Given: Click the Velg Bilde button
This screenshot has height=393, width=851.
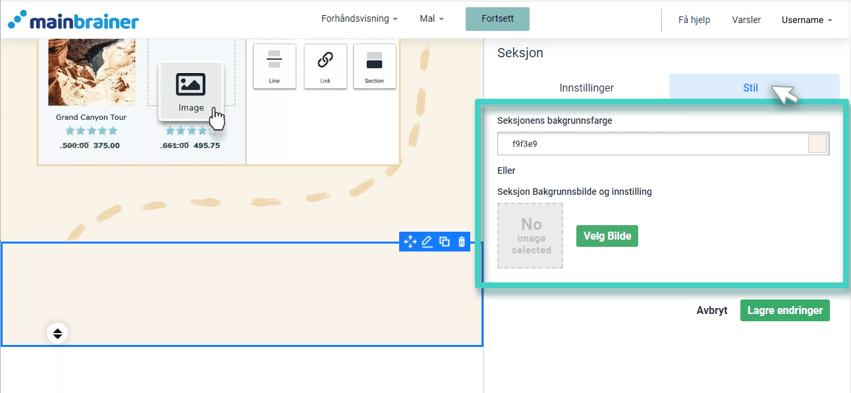Looking at the screenshot, I should (x=607, y=236).
